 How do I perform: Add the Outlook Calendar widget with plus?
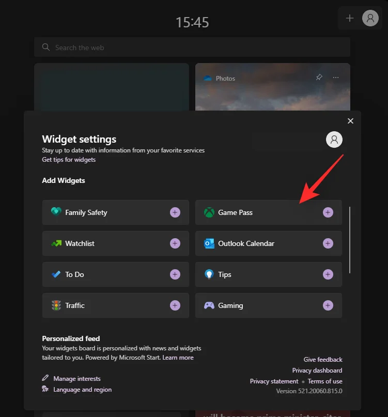pyautogui.click(x=328, y=243)
